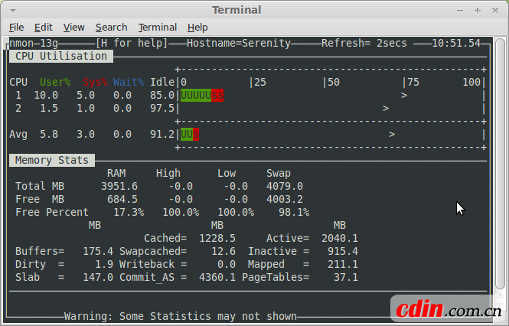Screen dimensions: 509x326
Task: Click total Swap value 4079.0
Action: [x=285, y=187]
